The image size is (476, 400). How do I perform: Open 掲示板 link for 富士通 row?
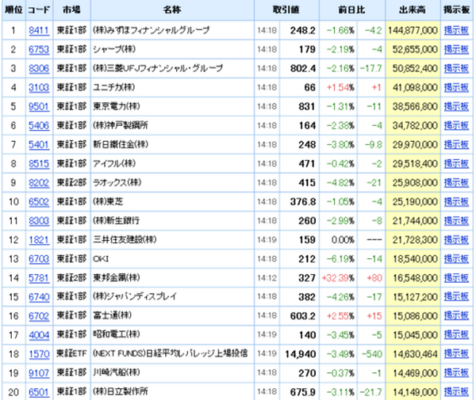point(456,316)
